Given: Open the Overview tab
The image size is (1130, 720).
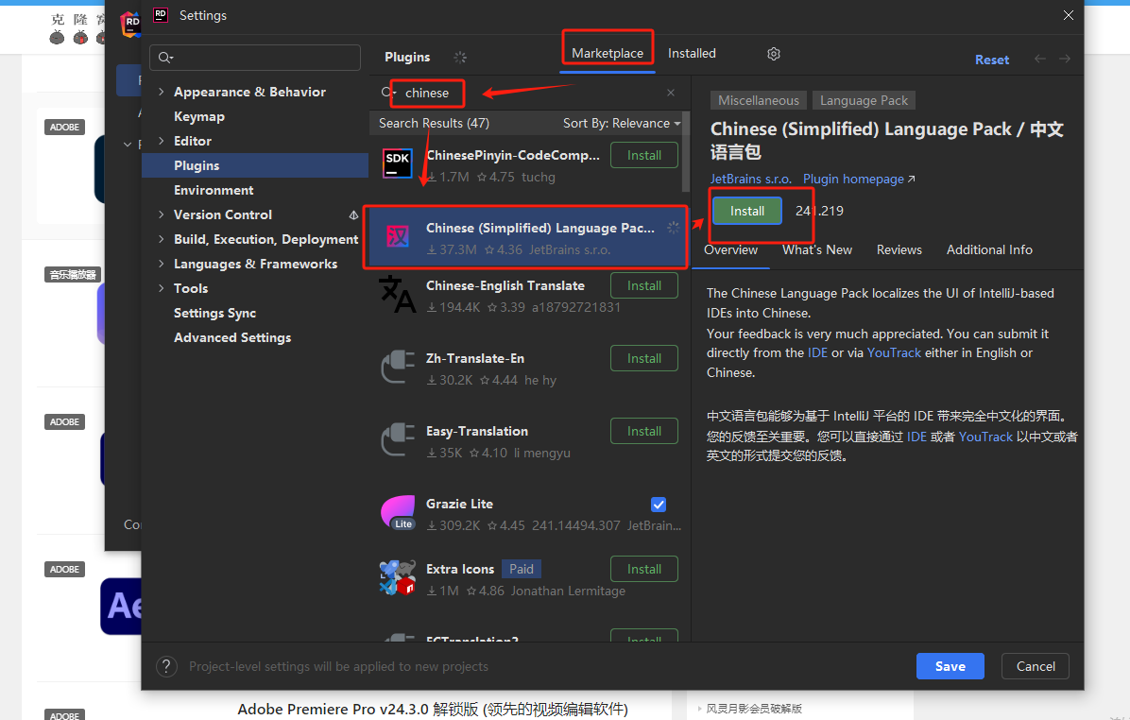Looking at the screenshot, I should 730,250.
